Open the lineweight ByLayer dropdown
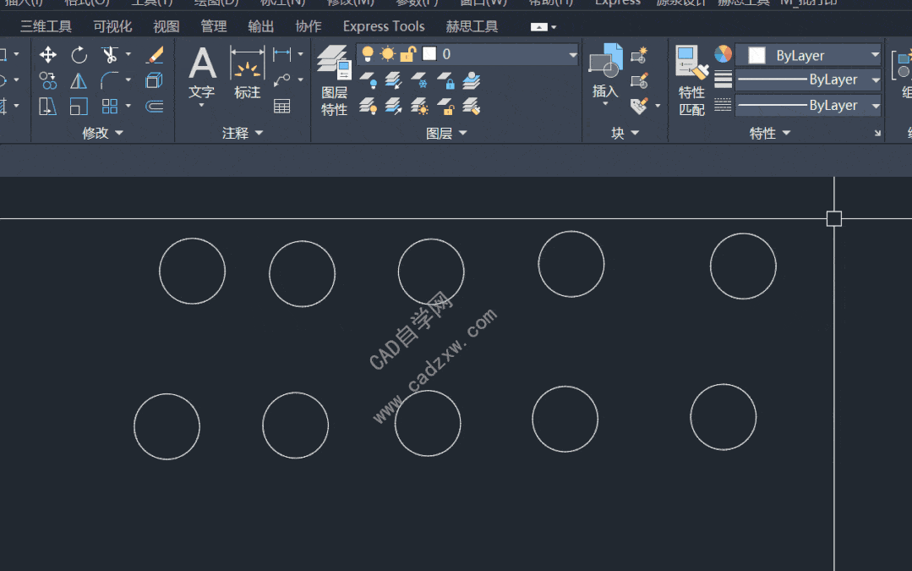912x571 pixels. pyautogui.click(x=875, y=80)
